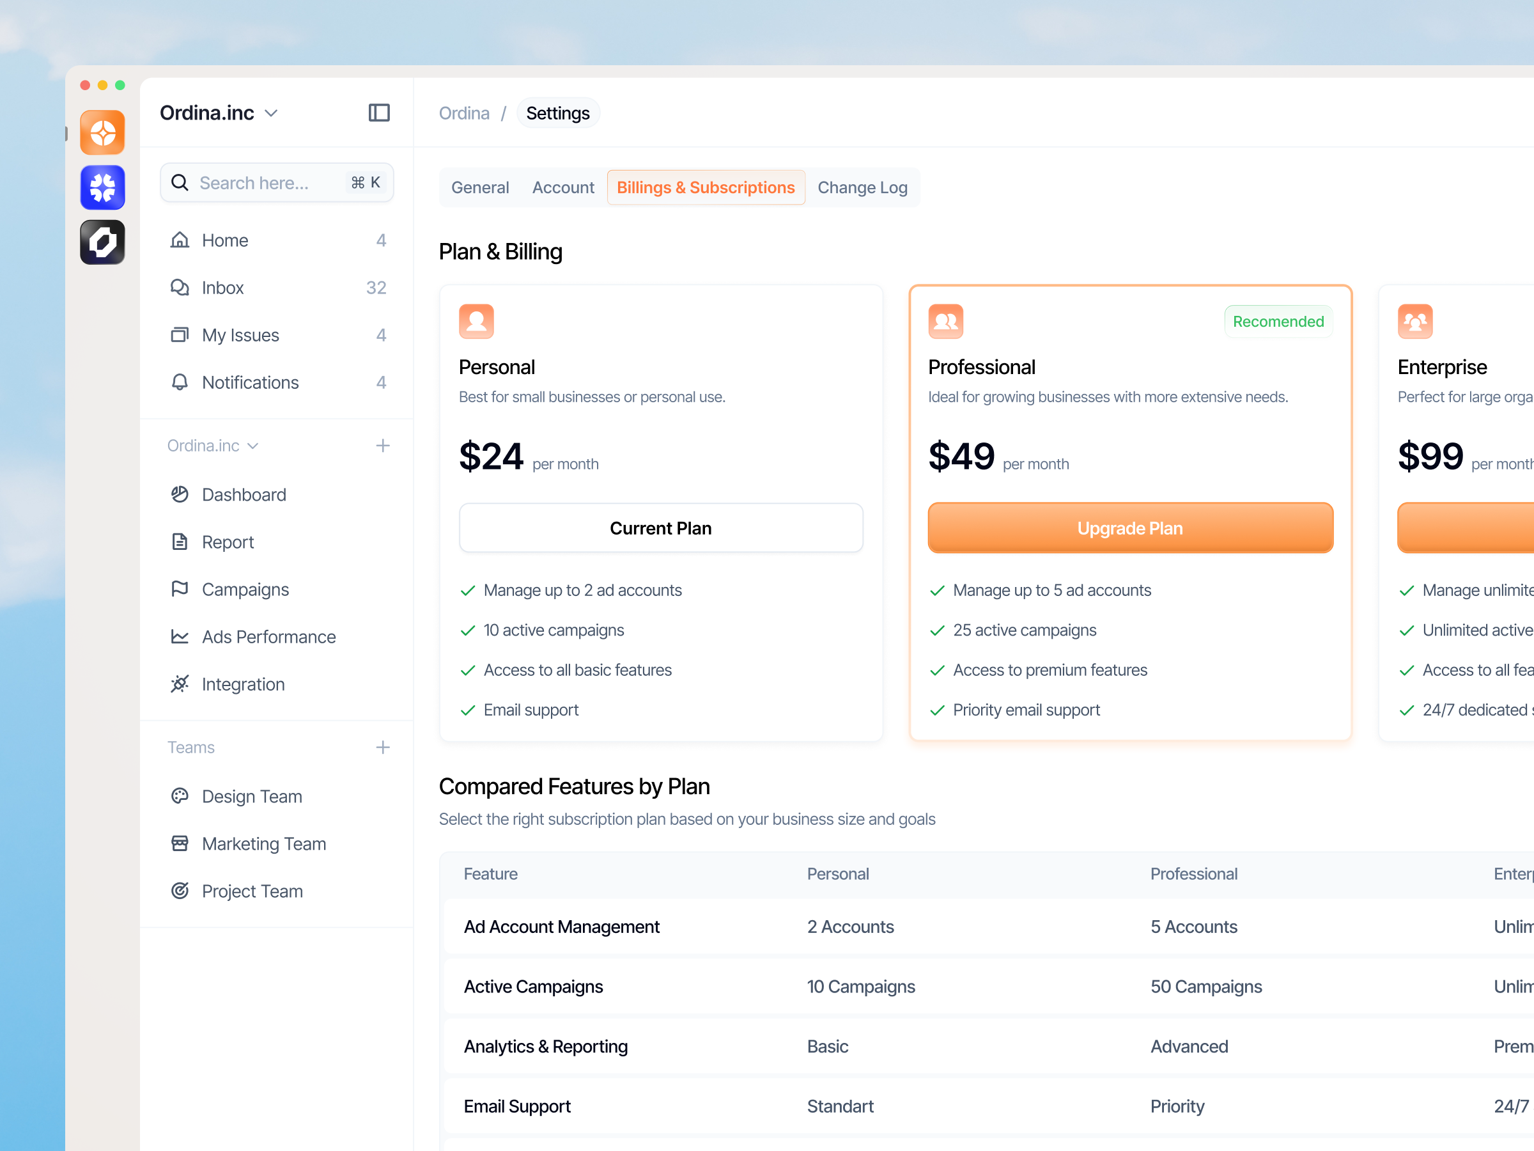
Task: Select the Ads Performance chart icon
Action: (x=180, y=636)
